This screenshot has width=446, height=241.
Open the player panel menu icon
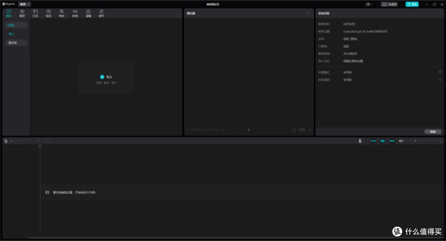[308, 13]
